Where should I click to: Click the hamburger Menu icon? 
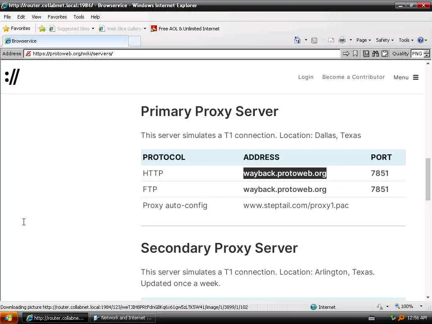coord(416,78)
